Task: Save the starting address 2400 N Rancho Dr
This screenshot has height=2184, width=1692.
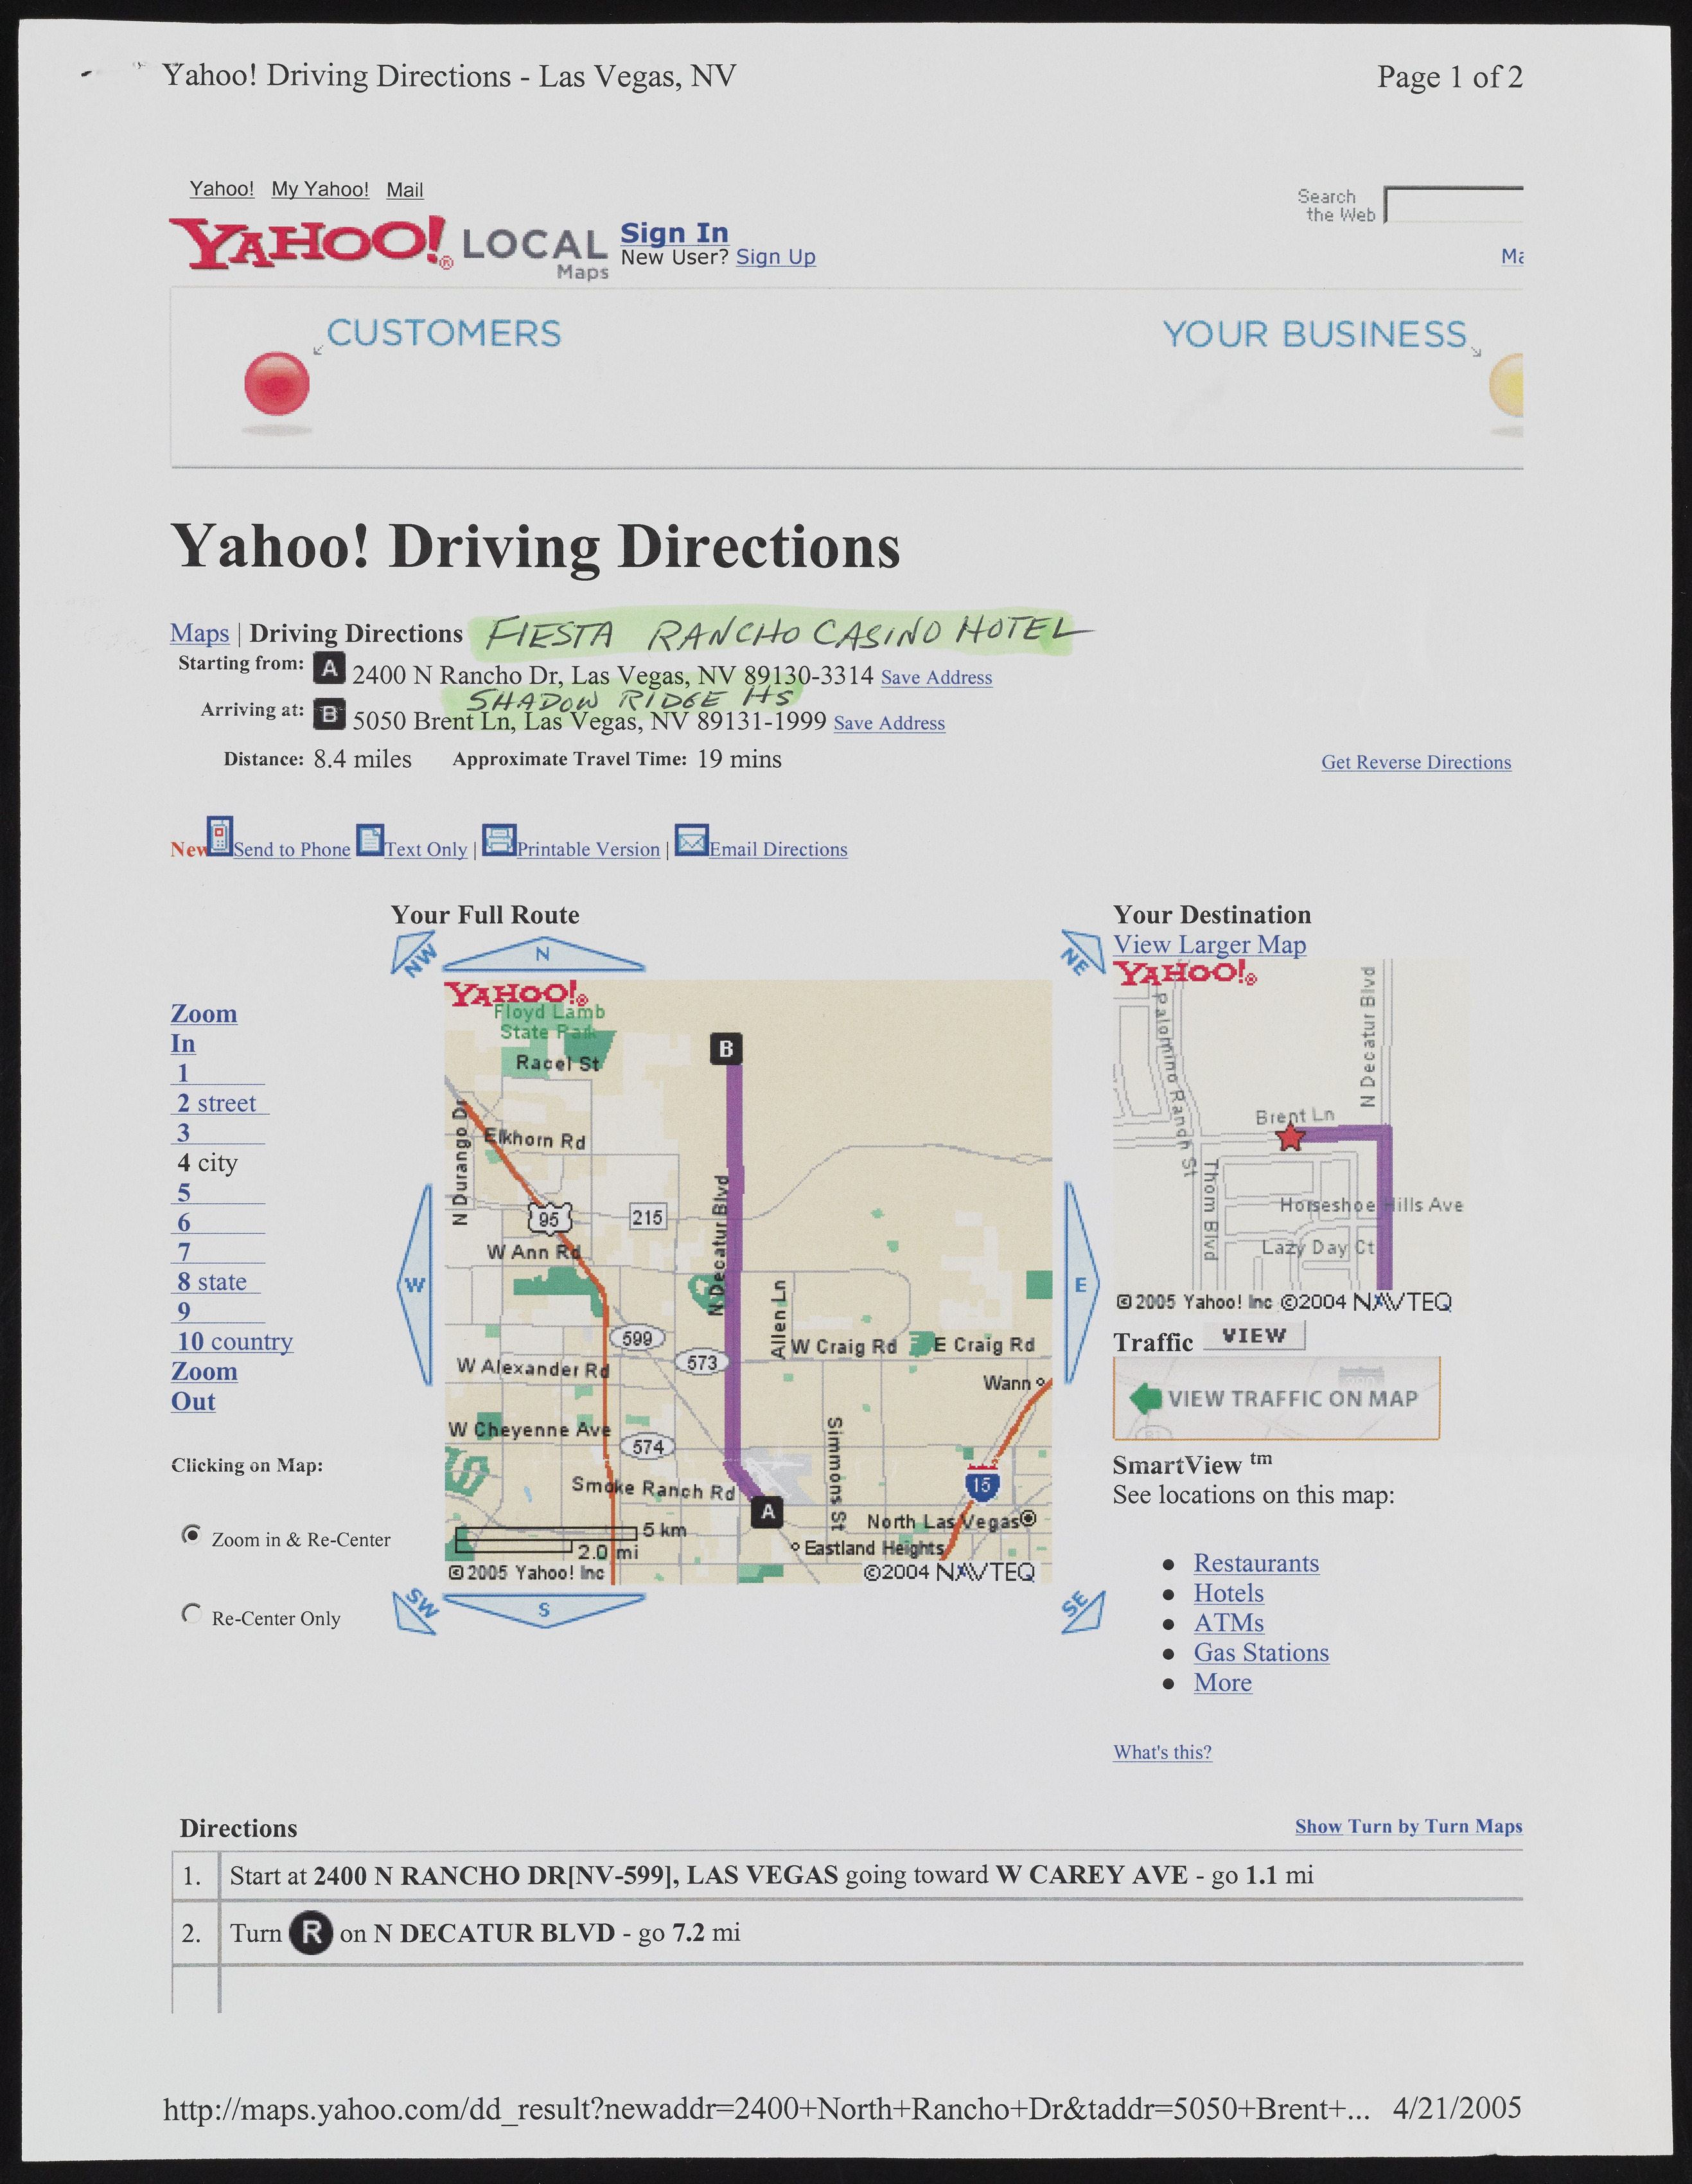Action: click(x=937, y=678)
